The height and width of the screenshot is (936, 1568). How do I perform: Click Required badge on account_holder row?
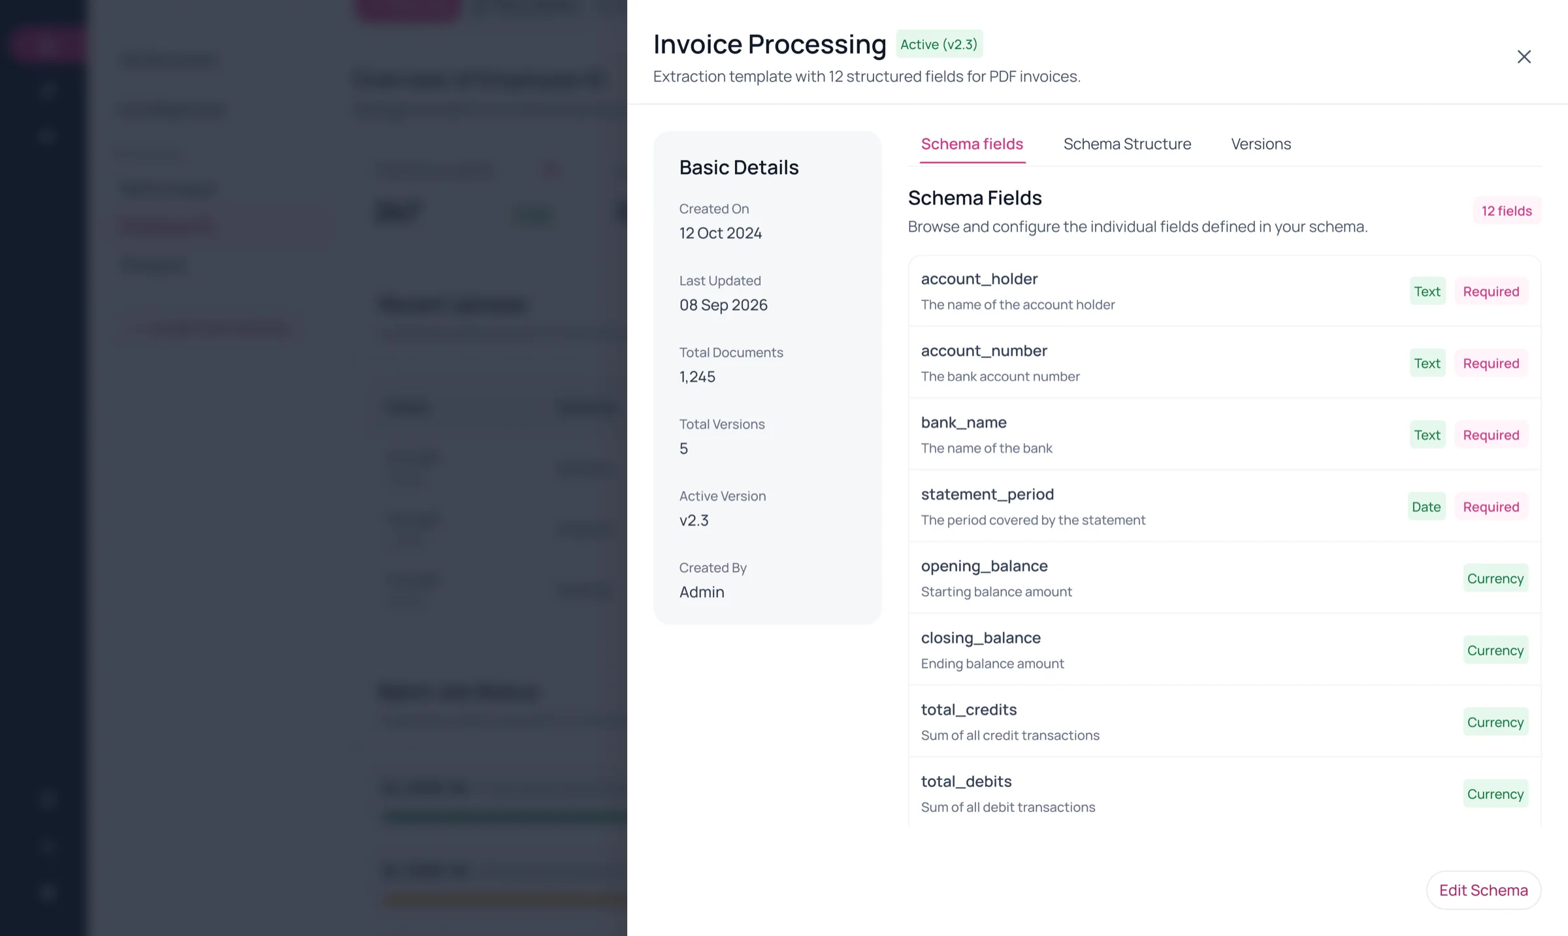click(1491, 291)
